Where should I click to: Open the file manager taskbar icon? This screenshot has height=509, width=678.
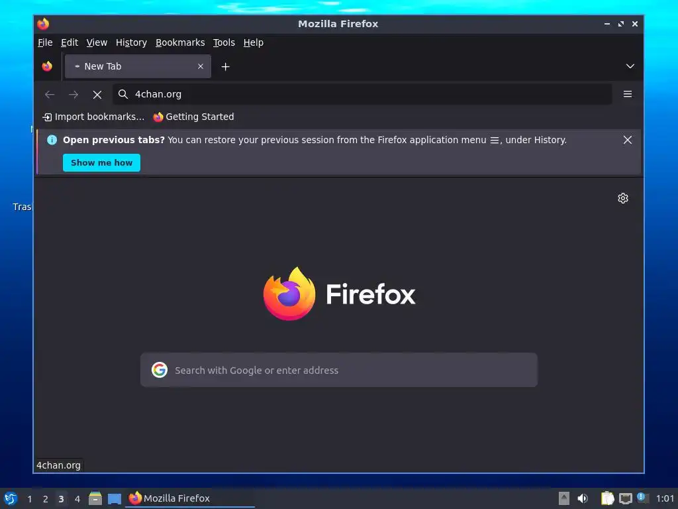point(95,498)
